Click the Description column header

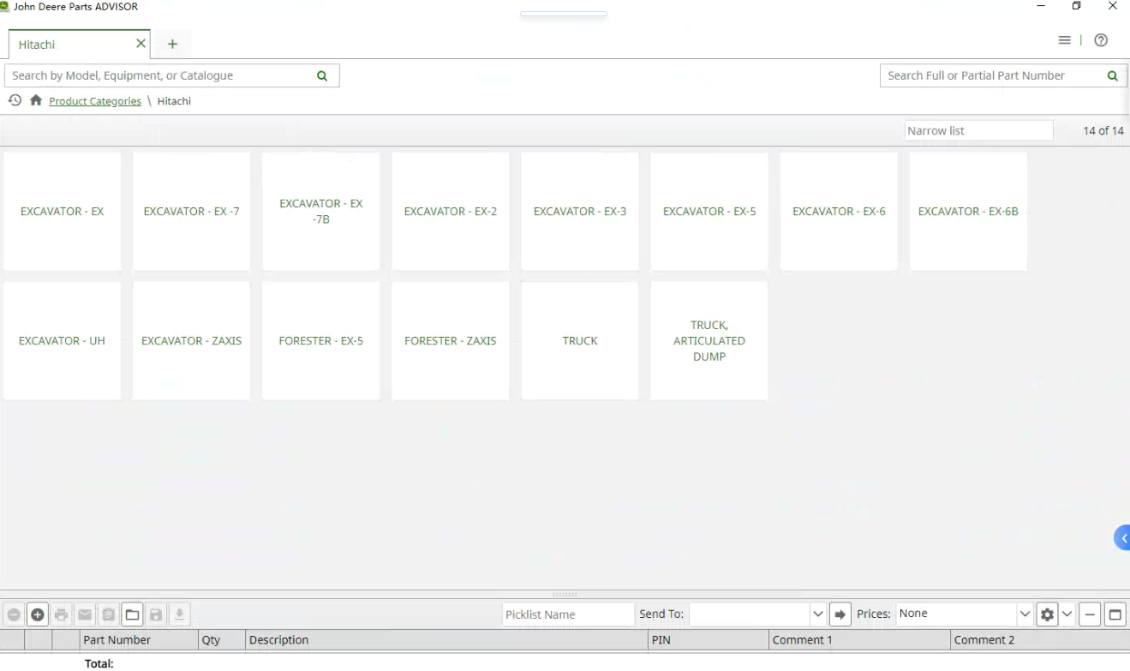(446, 639)
